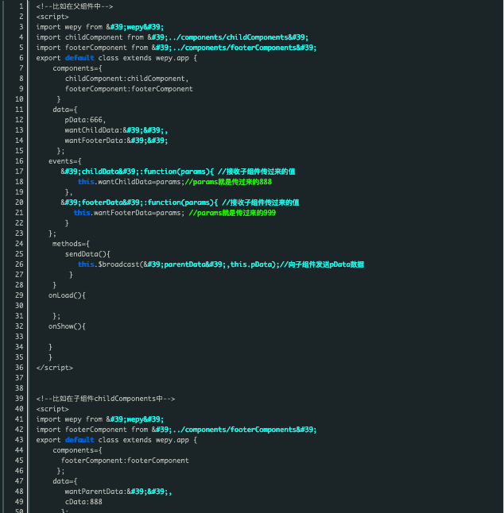This screenshot has height=513, width=504.
Task: Click 'footerComponent:footerComponent' on line 45
Action: (125, 461)
